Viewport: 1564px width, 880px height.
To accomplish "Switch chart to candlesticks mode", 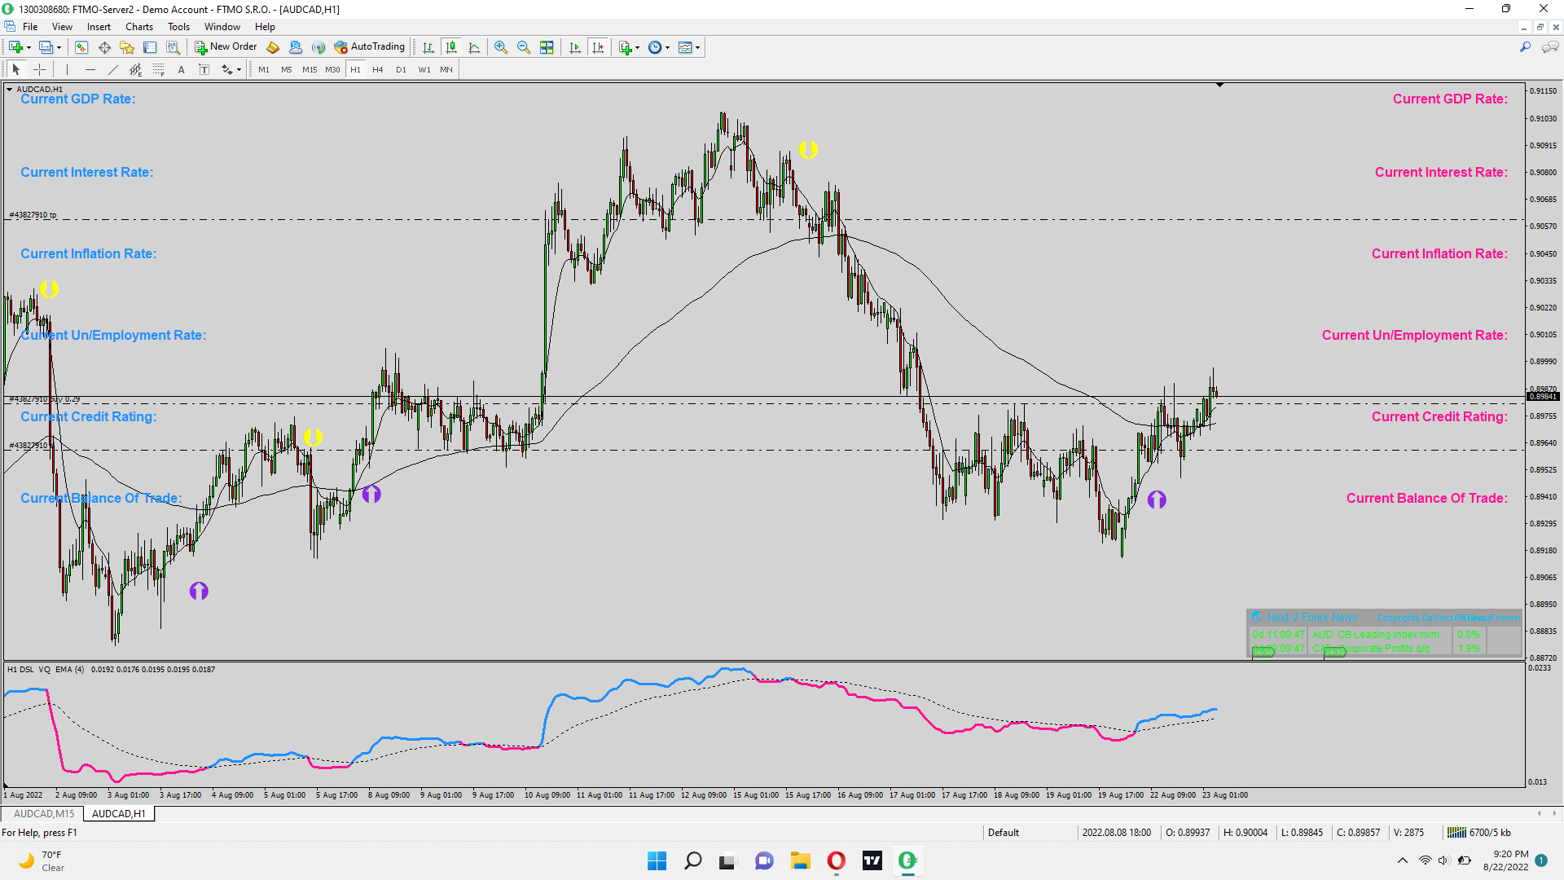I will (451, 47).
